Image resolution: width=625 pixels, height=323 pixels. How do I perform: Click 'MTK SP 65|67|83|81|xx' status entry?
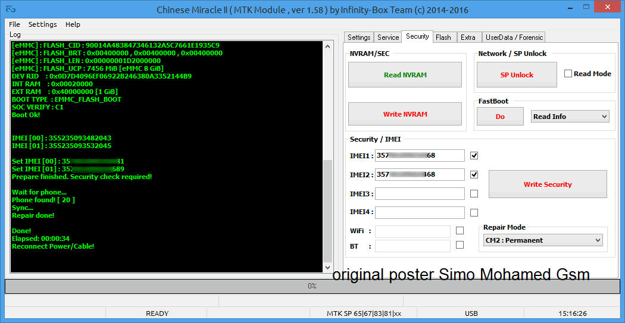(364, 313)
